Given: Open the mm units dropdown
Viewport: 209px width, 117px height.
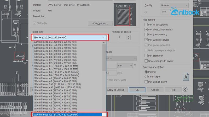Looking at the screenshot, I should 125,66.
